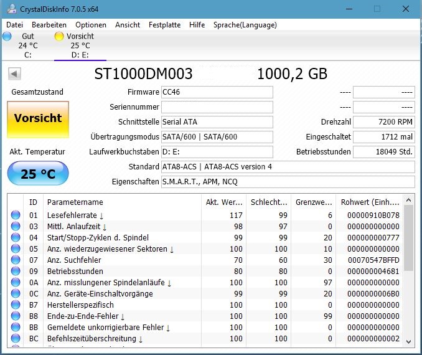Click the Standard field showing ATA8-ACS version 4
The height and width of the screenshot is (355, 422).
tap(288, 167)
